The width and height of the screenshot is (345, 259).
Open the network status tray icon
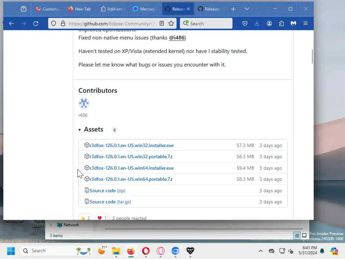[282, 251]
